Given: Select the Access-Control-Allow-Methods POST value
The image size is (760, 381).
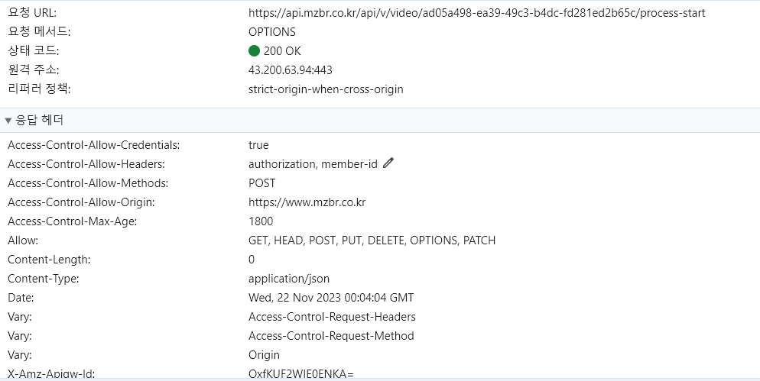Looking at the screenshot, I should tap(261, 183).
